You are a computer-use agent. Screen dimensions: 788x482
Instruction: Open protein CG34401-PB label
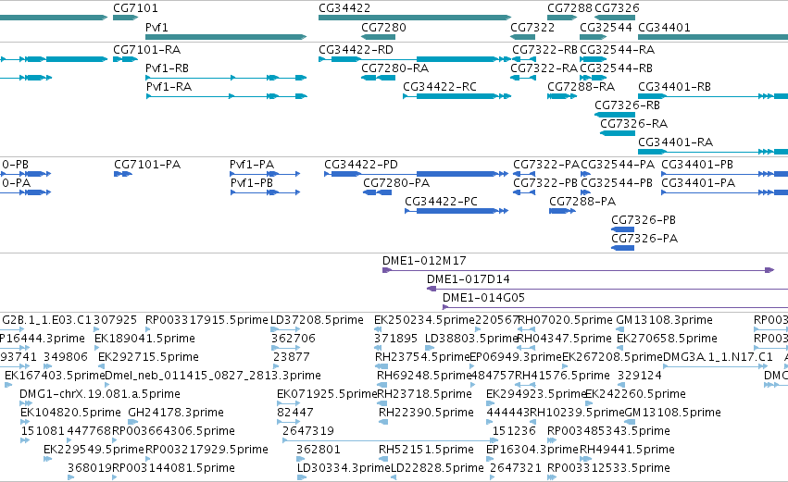coord(697,165)
